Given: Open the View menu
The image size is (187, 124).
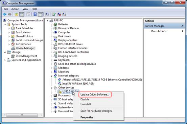Looking at the screenshot, I should point(25,9).
